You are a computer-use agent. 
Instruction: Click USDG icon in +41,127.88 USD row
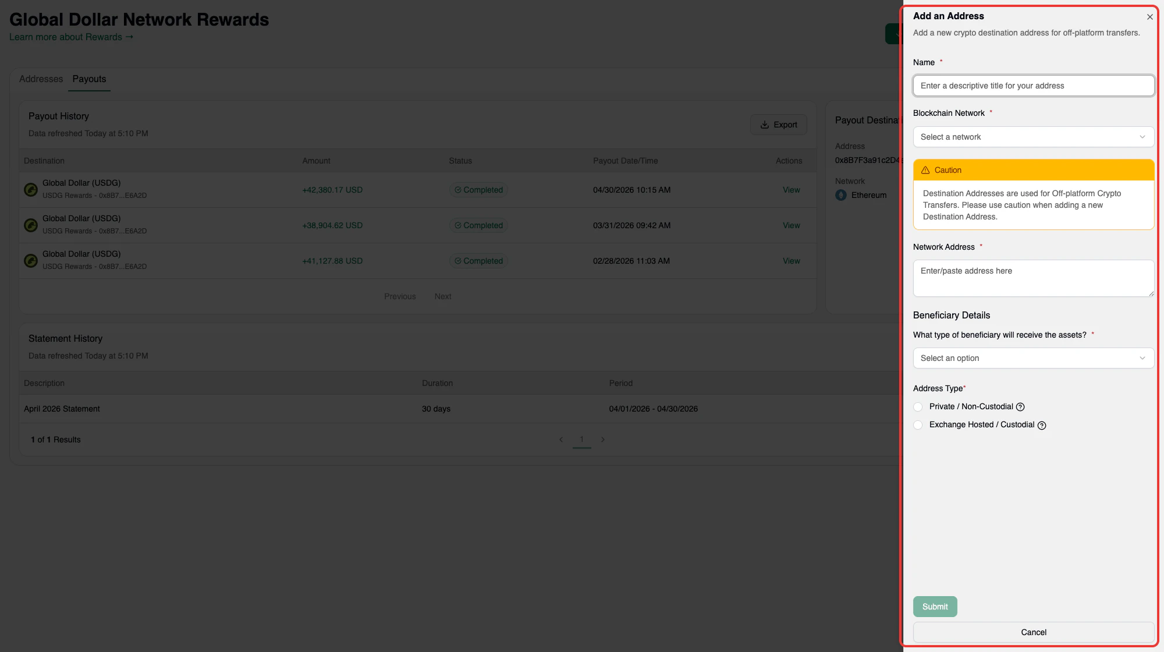click(31, 261)
